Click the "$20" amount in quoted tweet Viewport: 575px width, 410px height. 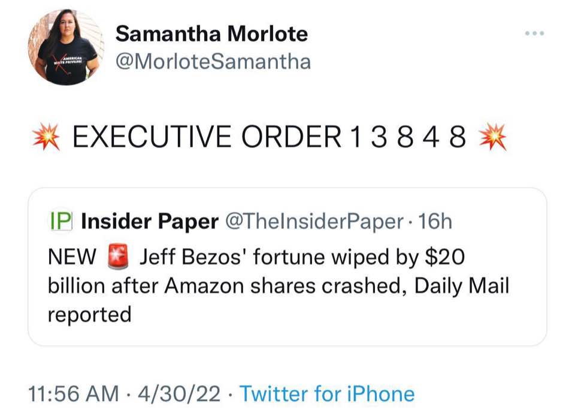pos(444,258)
